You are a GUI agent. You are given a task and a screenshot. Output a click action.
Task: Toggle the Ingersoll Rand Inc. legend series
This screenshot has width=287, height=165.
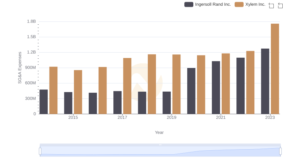tap(208, 4)
